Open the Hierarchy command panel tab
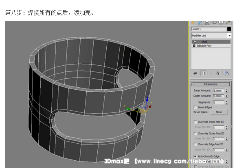235x168 pixels. [207, 22]
